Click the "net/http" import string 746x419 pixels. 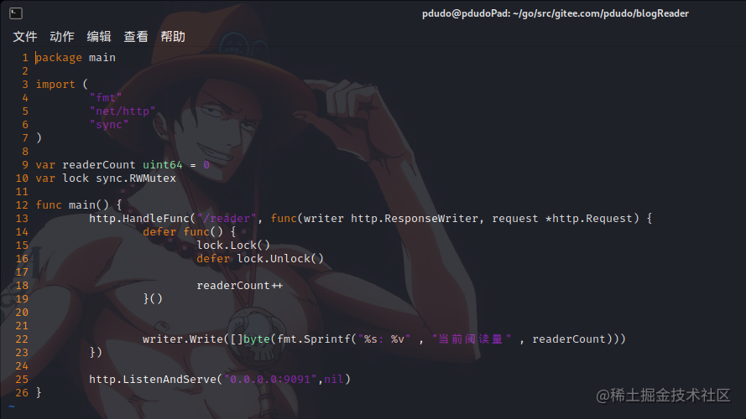(x=123, y=111)
